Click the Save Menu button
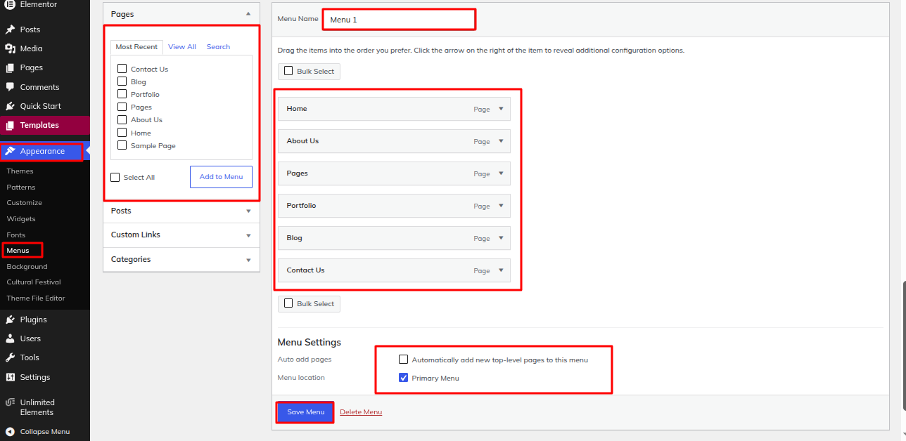Screen dimensions: 906x441 click(x=306, y=412)
